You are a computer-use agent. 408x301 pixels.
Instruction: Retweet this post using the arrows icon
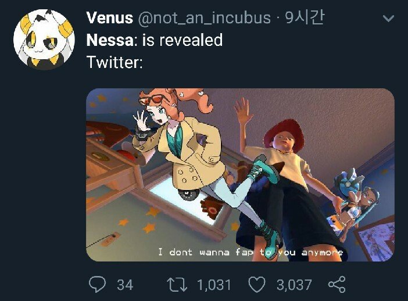pyautogui.click(x=176, y=285)
